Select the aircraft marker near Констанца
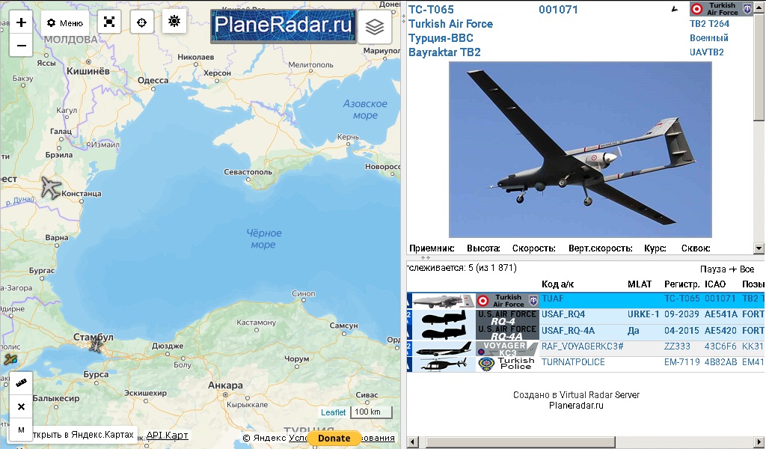The height and width of the screenshot is (449, 766). [50, 188]
